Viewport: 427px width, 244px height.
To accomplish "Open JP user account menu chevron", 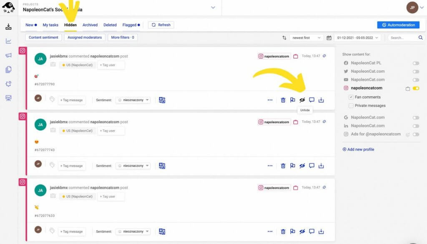I will click(422, 7).
